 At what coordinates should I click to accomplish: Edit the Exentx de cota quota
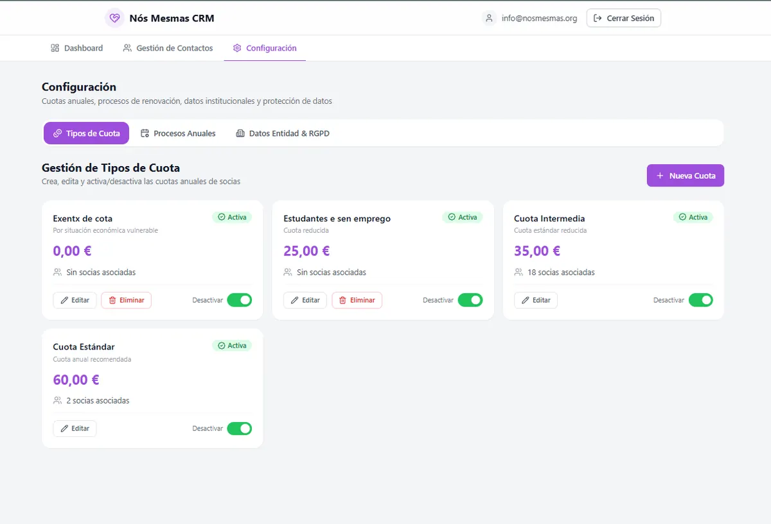click(x=75, y=300)
